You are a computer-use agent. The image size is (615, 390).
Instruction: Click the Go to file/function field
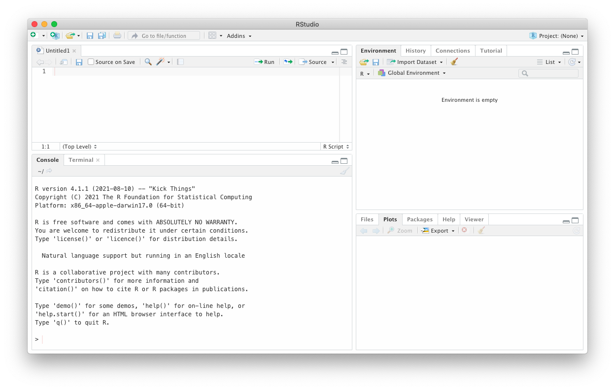pos(164,35)
